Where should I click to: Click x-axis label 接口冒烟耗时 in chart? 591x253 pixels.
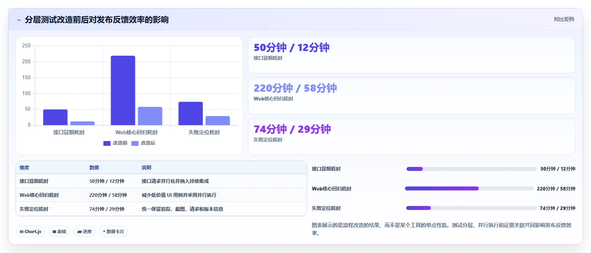click(69, 132)
